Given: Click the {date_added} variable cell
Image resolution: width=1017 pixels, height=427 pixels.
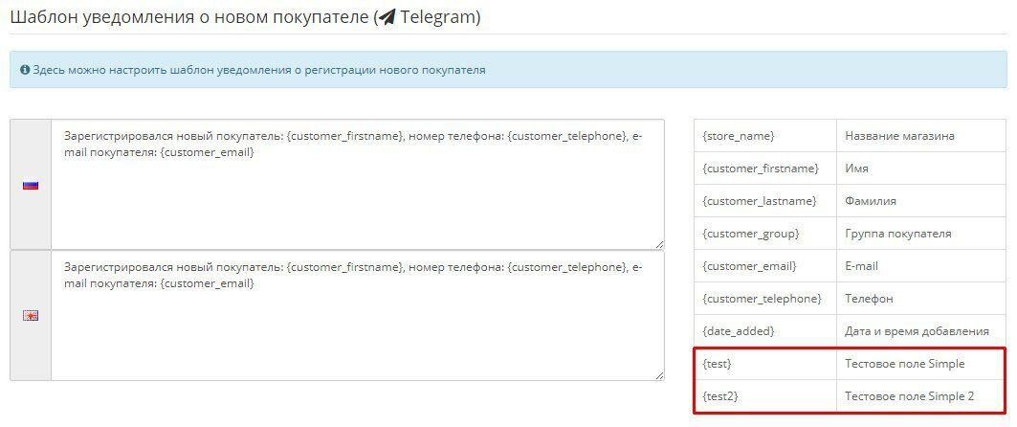Looking at the screenshot, I should 739,331.
